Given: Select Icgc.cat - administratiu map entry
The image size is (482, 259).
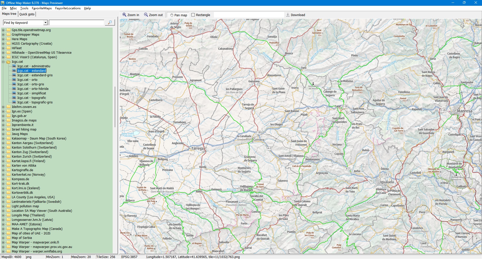Looking at the screenshot, I should [x=34, y=66].
